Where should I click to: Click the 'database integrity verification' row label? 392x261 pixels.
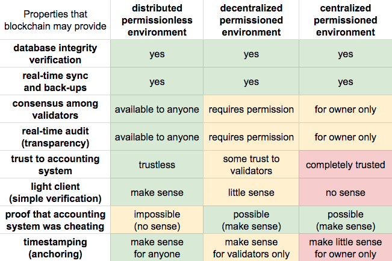[x=55, y=54]
